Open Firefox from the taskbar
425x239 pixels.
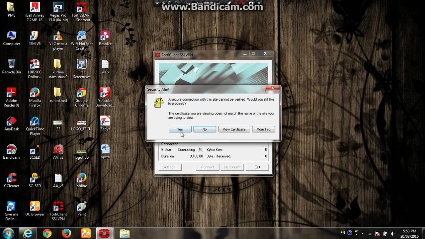(x=66, y=234)
